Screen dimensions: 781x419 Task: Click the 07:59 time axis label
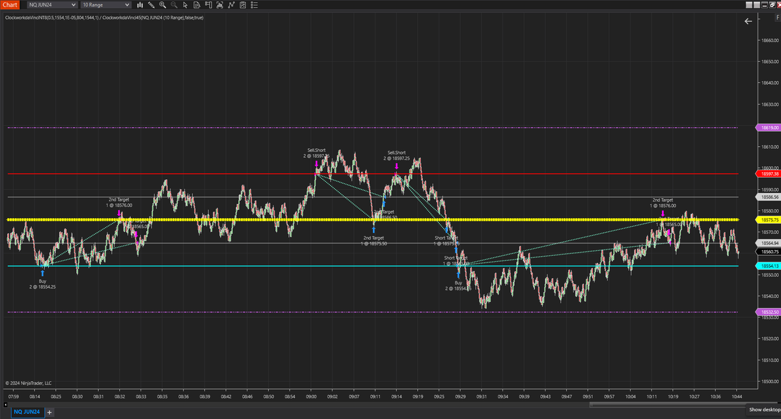point(14,396)
